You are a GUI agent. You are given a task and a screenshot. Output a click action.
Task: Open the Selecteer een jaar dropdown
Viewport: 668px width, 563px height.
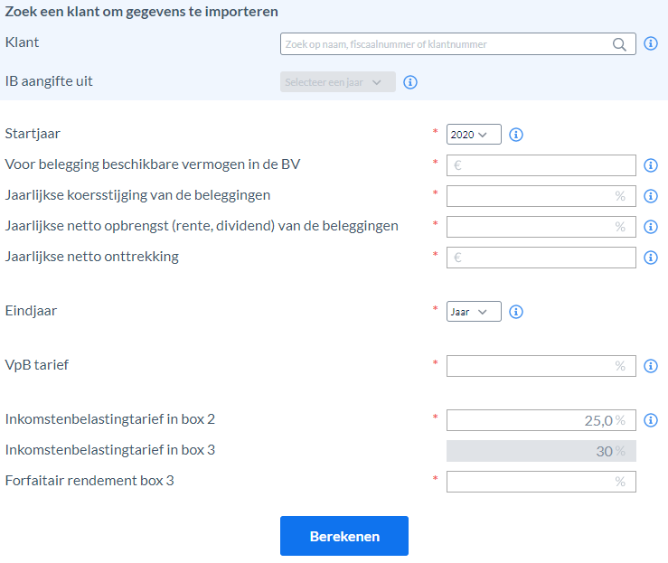(338, 82)
